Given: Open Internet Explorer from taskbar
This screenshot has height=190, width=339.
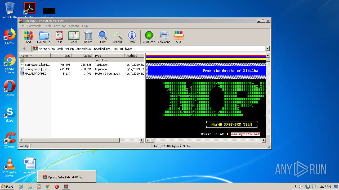Looking at the screenshot, I should tap(21, 187).
